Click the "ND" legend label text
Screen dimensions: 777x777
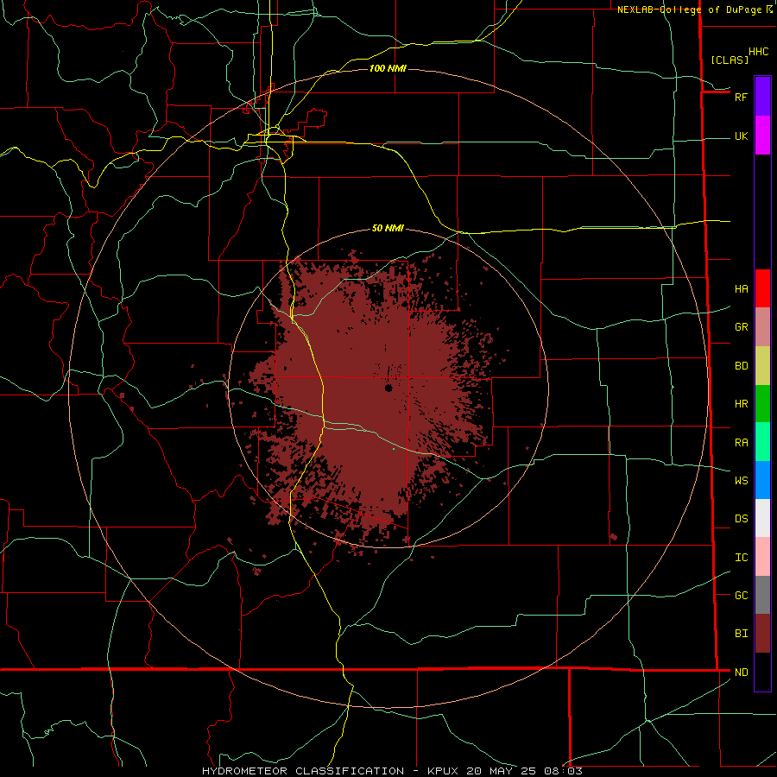[x=742, y=673]
